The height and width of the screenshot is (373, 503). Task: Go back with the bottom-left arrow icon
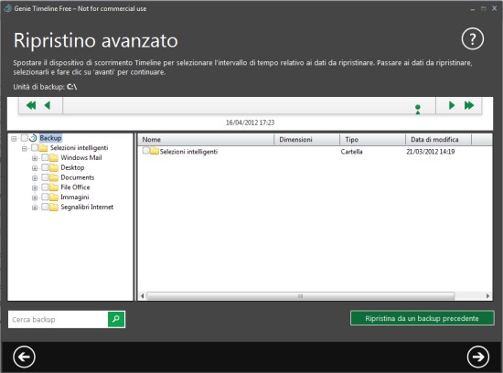[x=24, y=357]
